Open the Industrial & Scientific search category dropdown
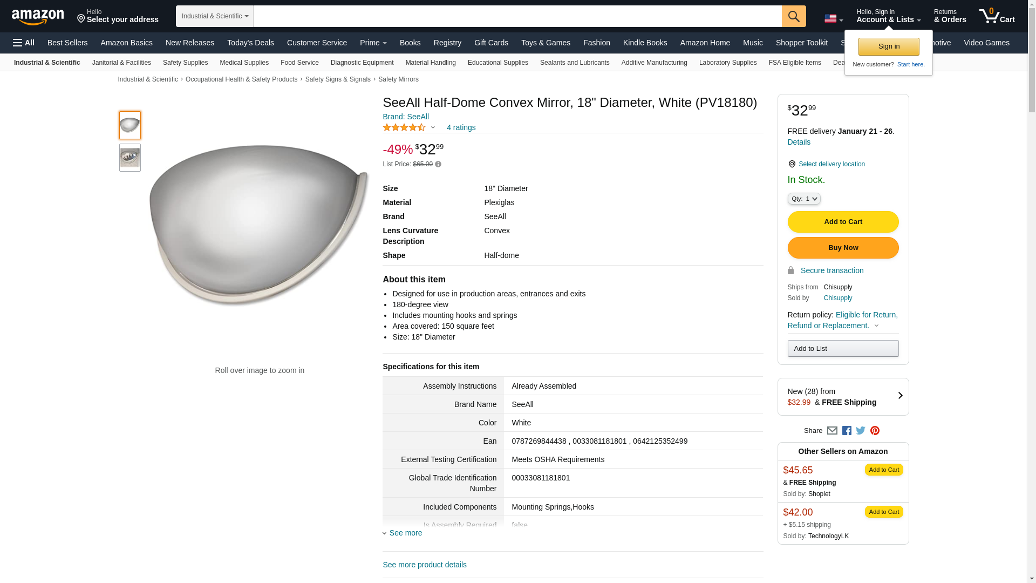Viewport: 1036px width, 583px height. click(x=215, y=16)
